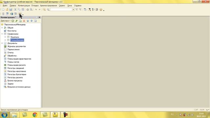Move item up with the up arrow icon

point(28,21)
